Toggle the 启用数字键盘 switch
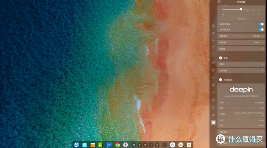 (x=261, y=24)
